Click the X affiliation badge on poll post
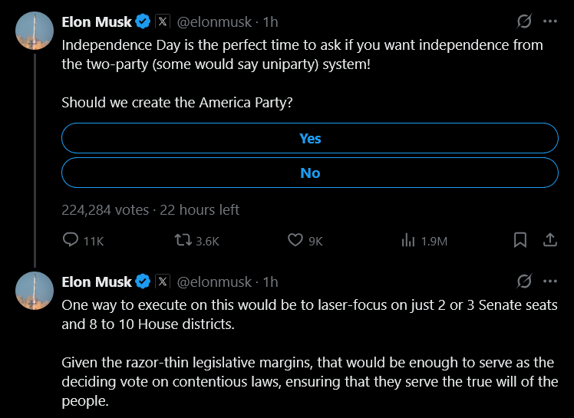The width and height of the screenshot is (574, 418). pos(163,21)
